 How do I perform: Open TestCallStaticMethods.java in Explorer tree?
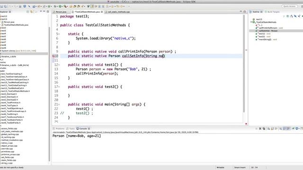click(x=16, y=25)
